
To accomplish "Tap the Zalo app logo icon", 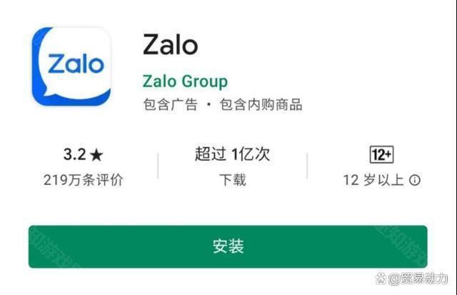I will point(71,66).
